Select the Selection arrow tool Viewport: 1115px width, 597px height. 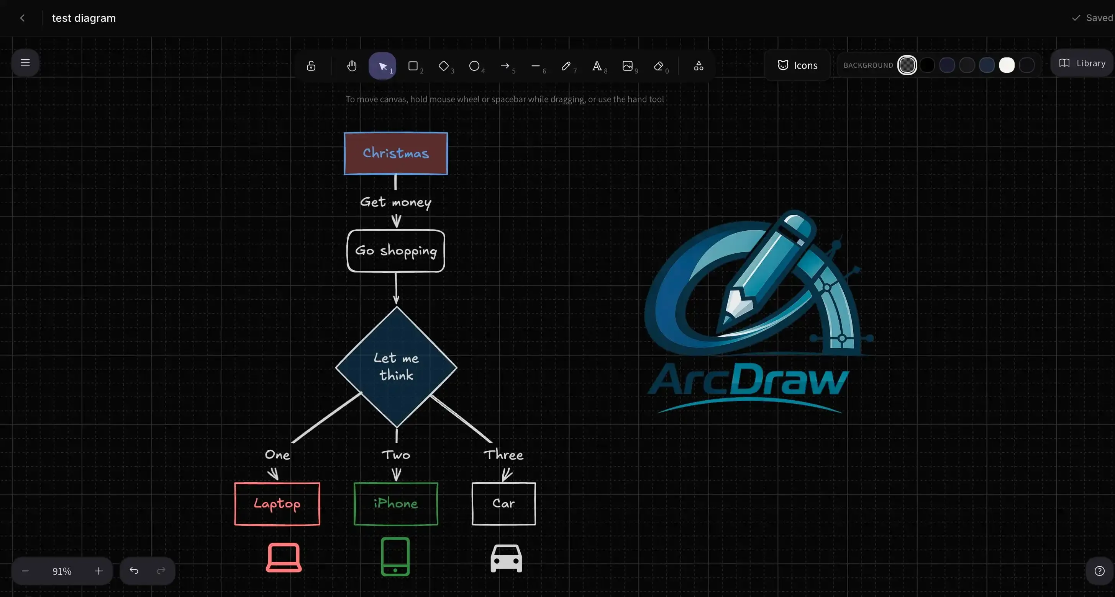tap(382, 66)
